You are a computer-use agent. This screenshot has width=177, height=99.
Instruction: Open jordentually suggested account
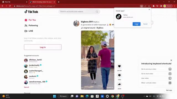33,66
